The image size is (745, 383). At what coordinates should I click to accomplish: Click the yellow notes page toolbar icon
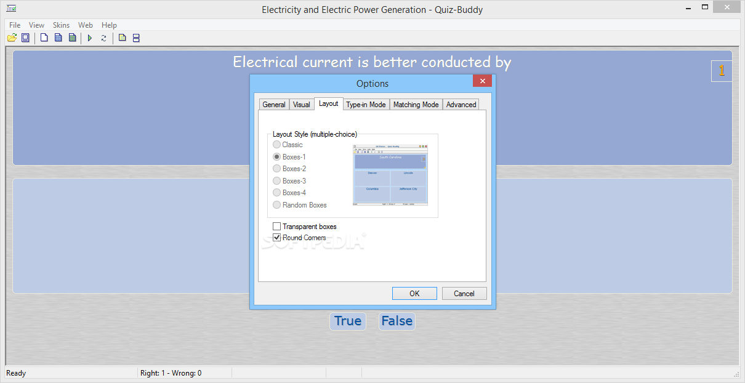(x=122, y=38)
